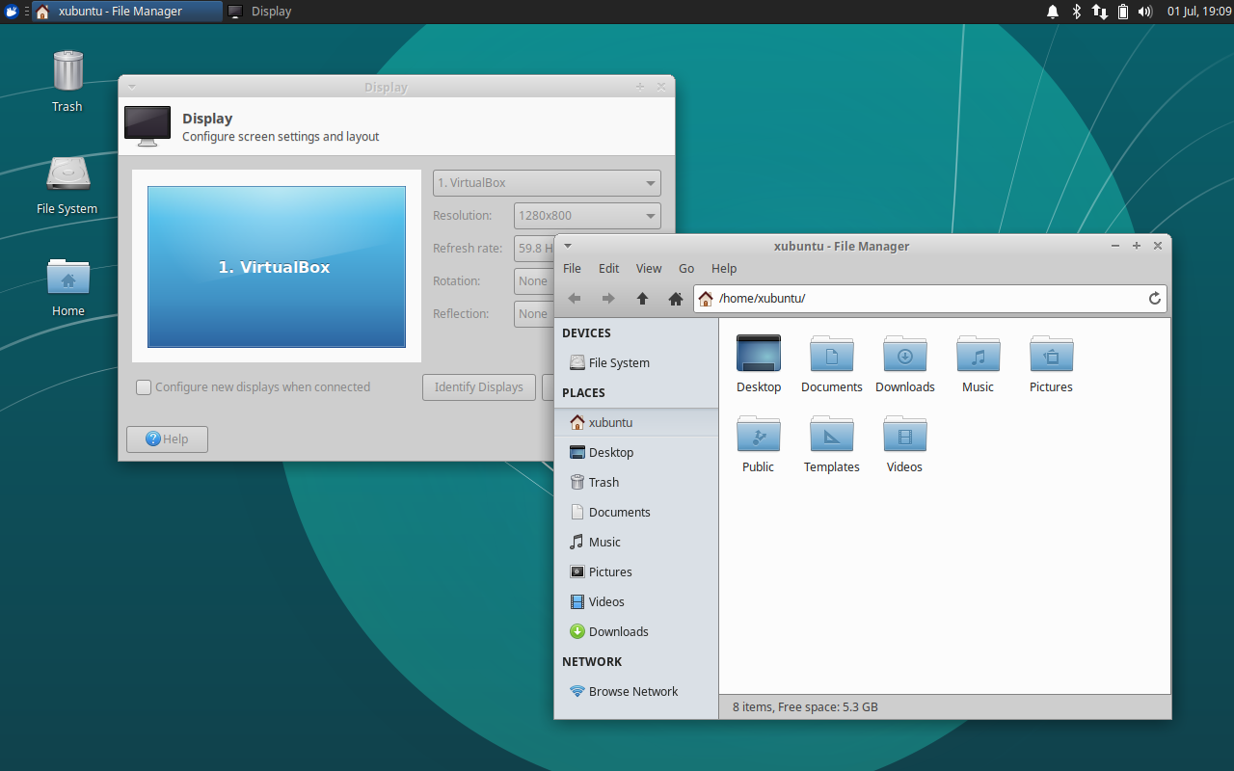The image size is (1234, 771).
Task: Navigate up one directory with the up arrow
Action: (642, 299)
